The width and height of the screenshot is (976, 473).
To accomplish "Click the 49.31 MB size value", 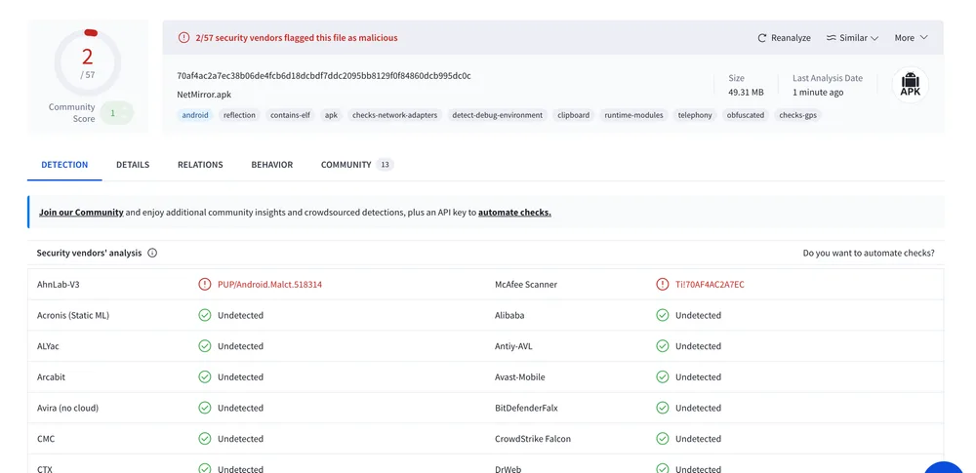I will click(x=746, y=92).
